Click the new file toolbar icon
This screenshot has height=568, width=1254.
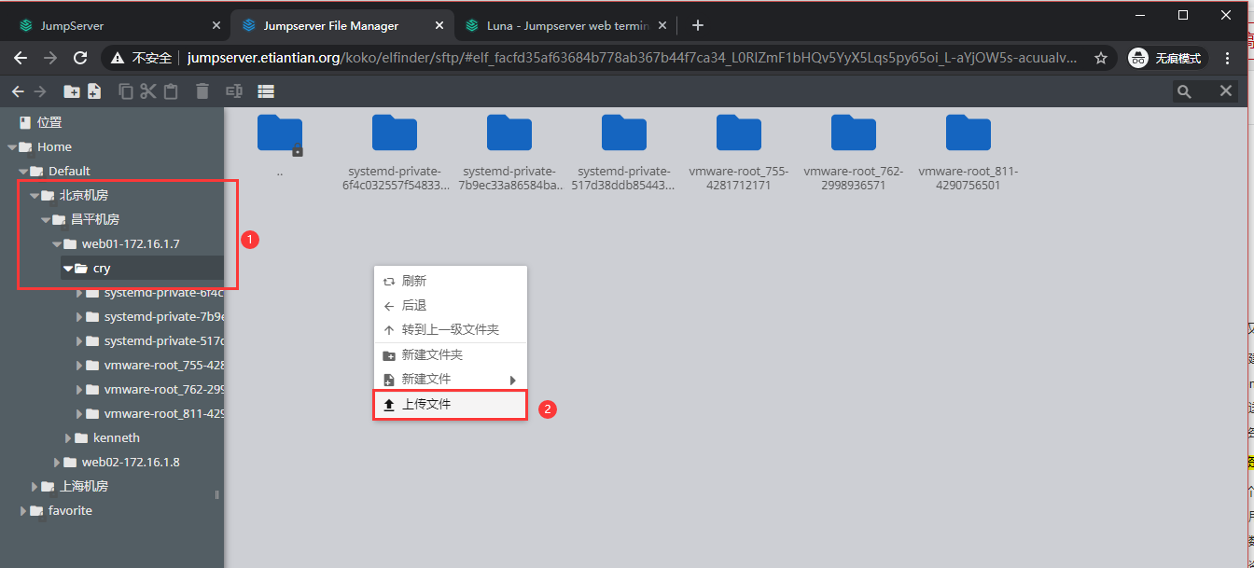pyautogui.click(x=93, y=91)
